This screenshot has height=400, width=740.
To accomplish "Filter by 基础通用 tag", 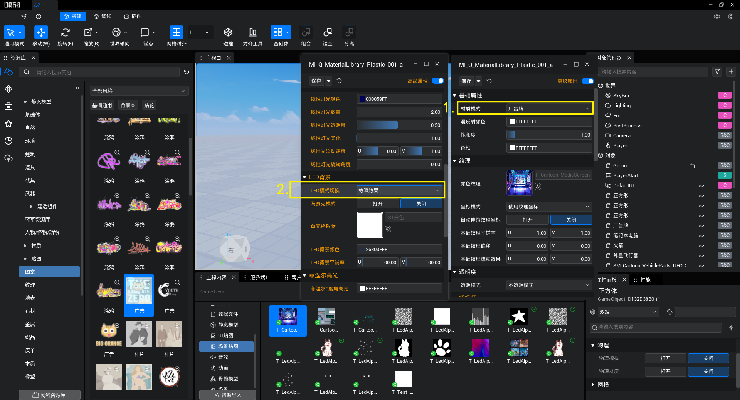I will 102,105.
